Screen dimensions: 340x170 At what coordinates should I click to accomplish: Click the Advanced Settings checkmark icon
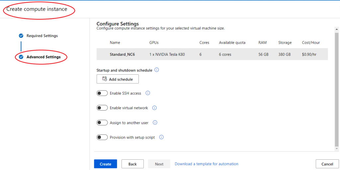point(21,57)
